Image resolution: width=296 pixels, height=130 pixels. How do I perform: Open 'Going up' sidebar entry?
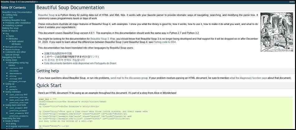pyautogui.click(x=10, y=84)
